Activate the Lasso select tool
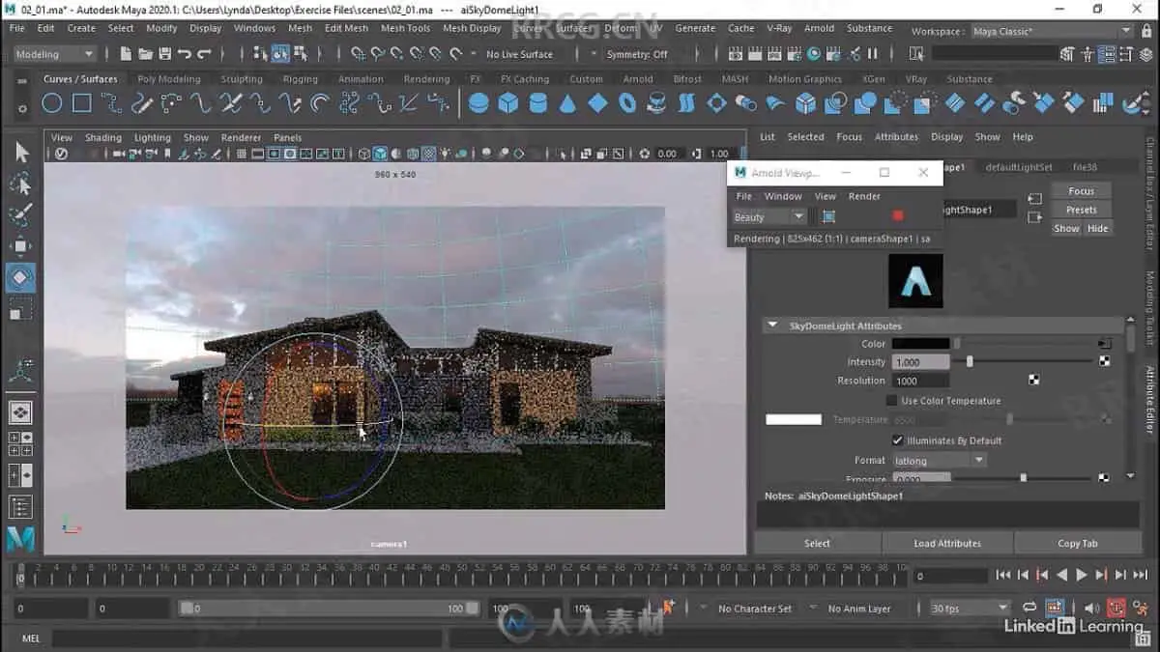Screen dimensions: 1160x652 click(x=21, y=184)
